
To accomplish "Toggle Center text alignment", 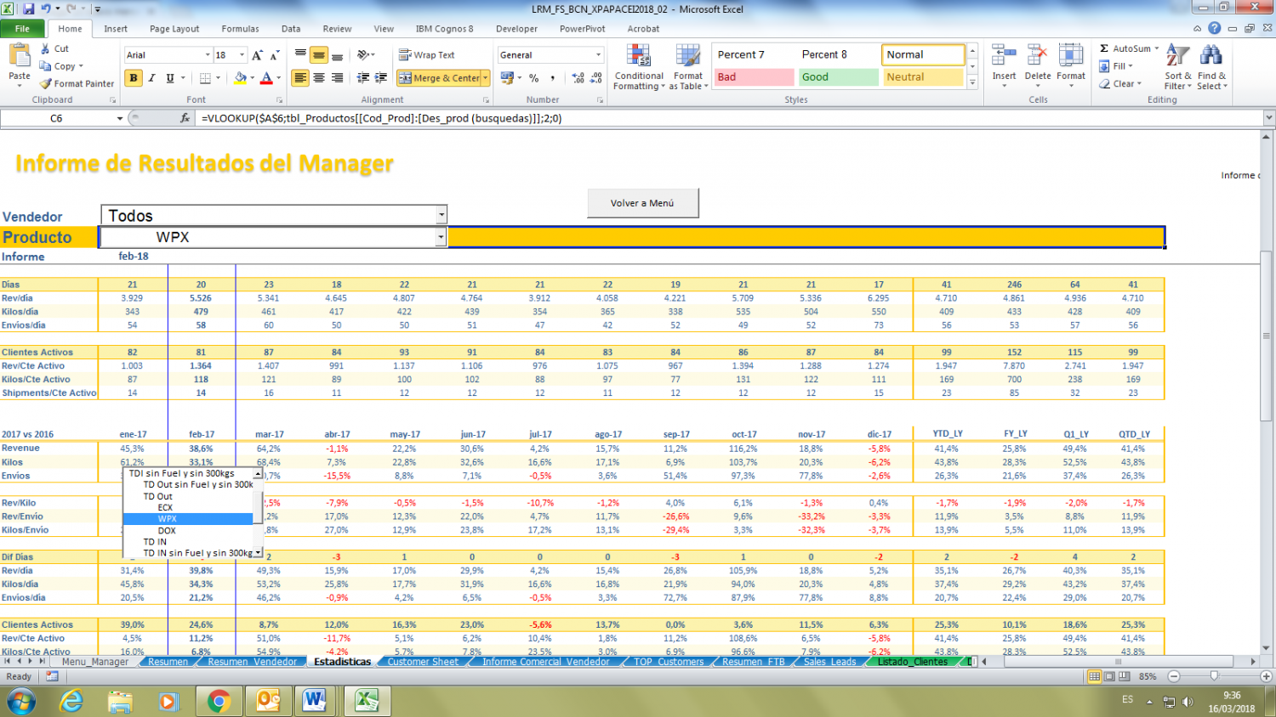I will click(x=319, y=78).
